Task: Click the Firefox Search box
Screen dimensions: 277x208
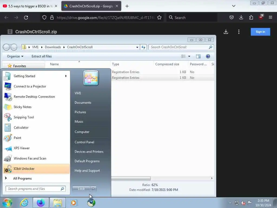Action: coord(192,18)
